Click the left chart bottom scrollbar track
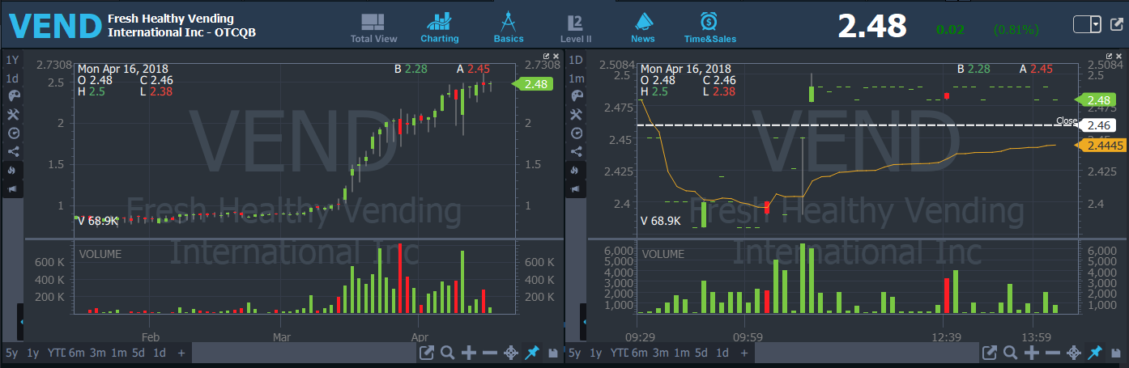Screen dimensions: 1129x368 305,353
